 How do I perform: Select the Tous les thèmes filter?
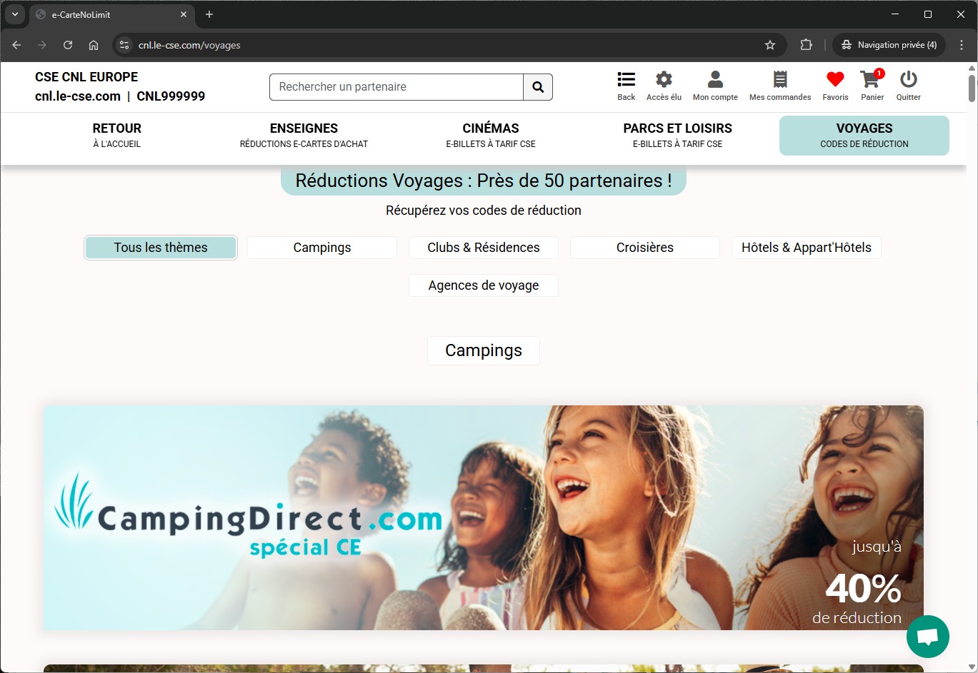pos(161,248)
